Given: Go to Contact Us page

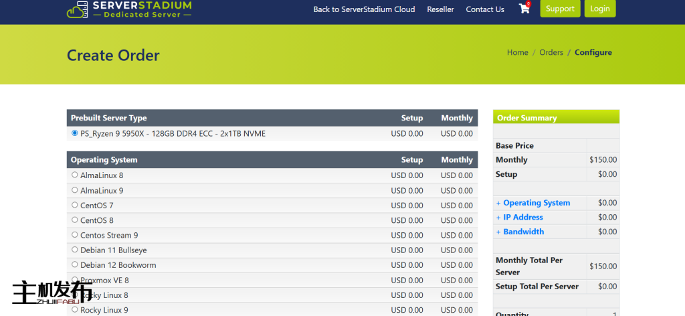Looking at the screenshot, I should coord(485,9).
